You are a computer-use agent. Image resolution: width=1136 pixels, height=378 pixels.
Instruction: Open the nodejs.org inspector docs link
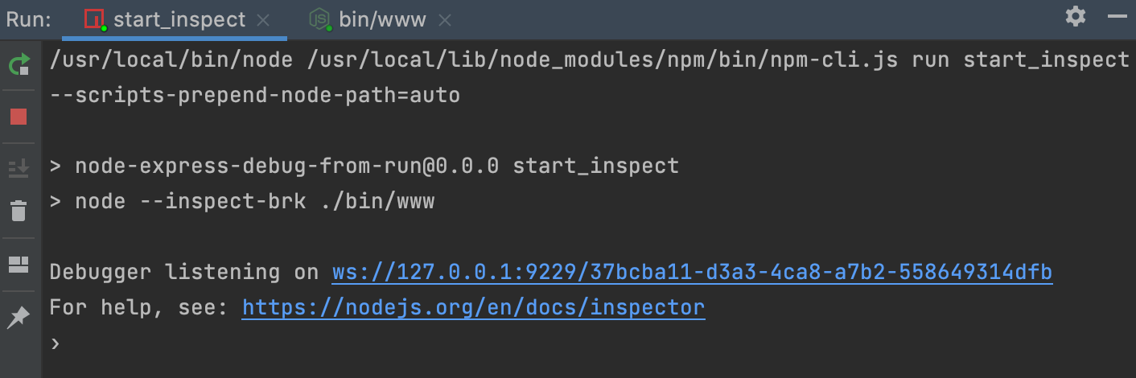click(473, 306)
